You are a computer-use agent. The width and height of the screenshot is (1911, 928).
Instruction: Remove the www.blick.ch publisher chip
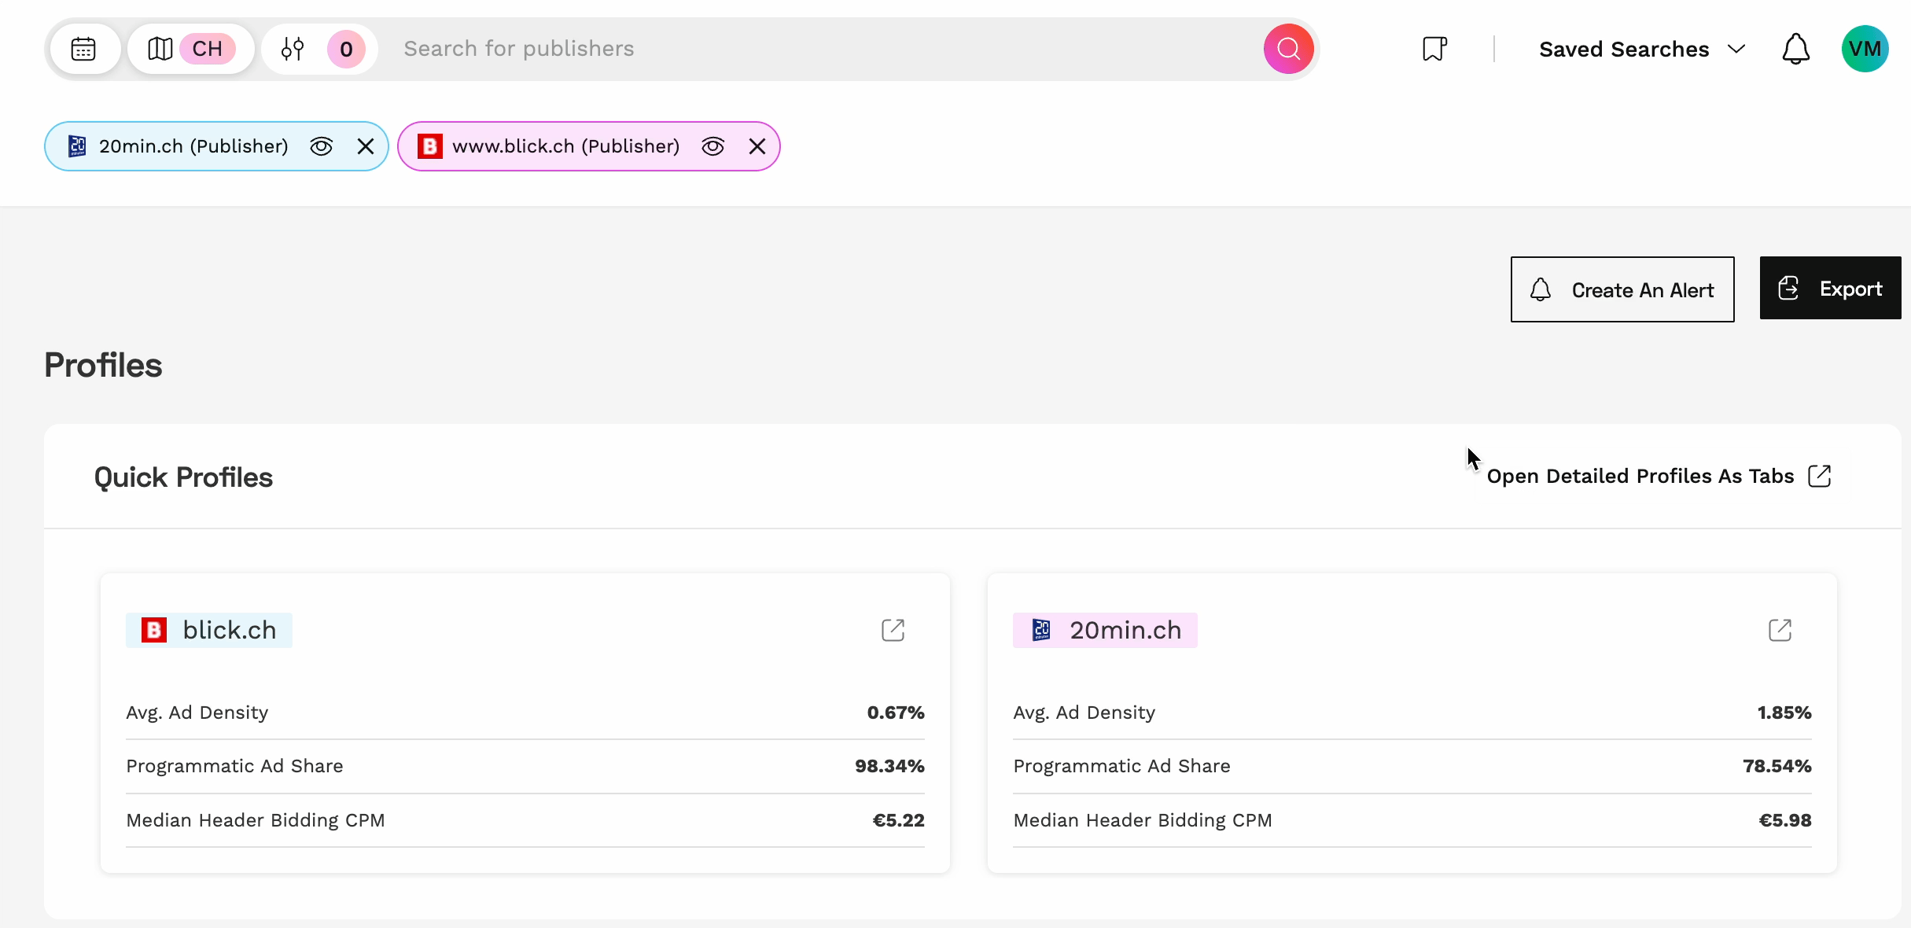click(757, 146)
